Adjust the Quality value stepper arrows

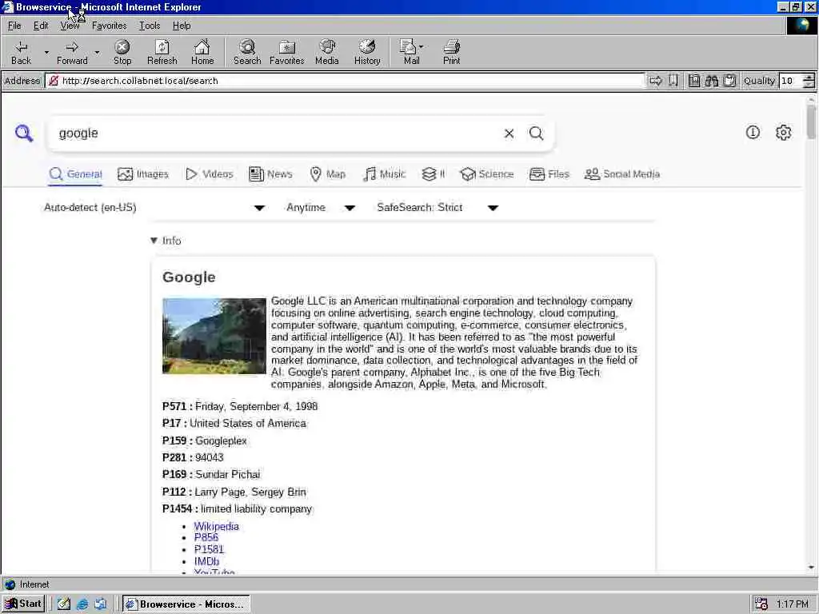pyautogui.click(x=809, y=81)
